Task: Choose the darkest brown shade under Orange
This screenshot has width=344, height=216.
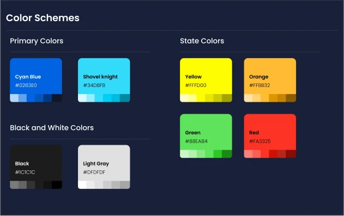Action: pyautogui.click(x=291, y=98)
